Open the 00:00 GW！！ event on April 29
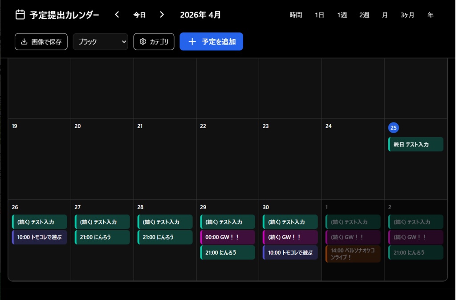 click(227, 237)
